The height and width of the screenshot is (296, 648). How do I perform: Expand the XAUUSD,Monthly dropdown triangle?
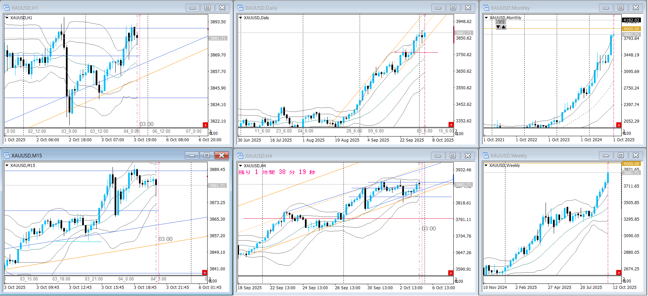[486, 18]
